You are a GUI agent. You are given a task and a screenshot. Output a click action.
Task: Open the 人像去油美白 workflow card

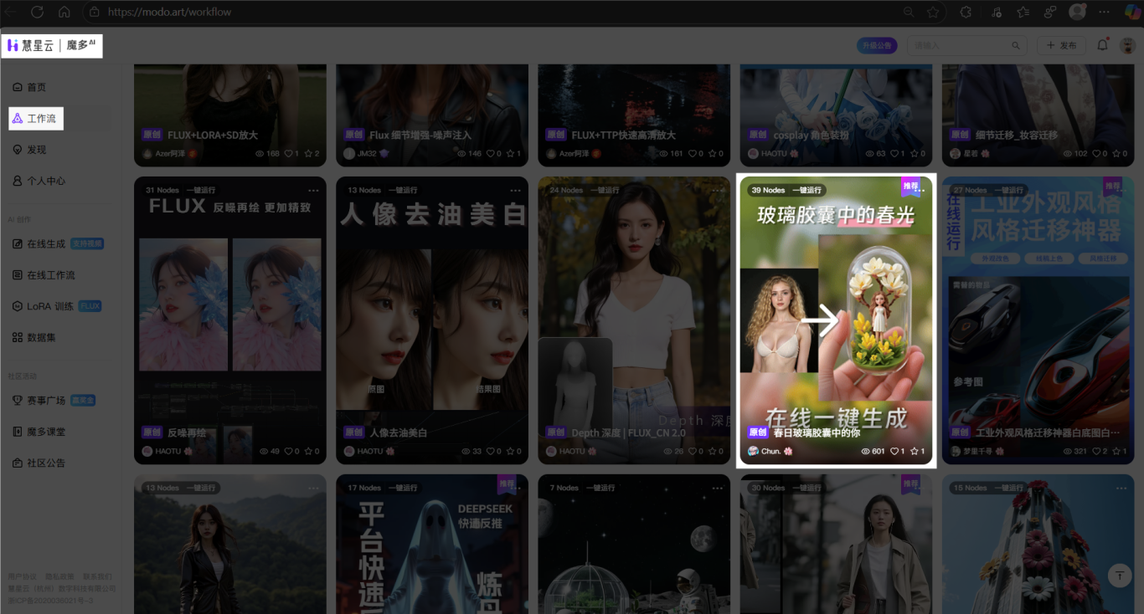432,320
